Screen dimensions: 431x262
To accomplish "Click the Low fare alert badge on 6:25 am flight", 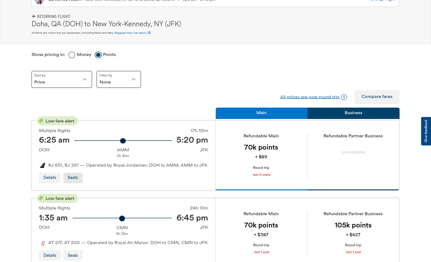I will point(58,121).
